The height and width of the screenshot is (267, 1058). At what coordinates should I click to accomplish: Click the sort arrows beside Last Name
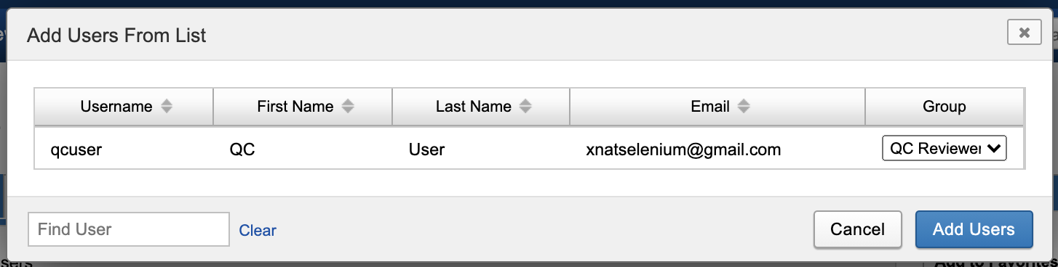pyautogui.click(x=525, y=107)
